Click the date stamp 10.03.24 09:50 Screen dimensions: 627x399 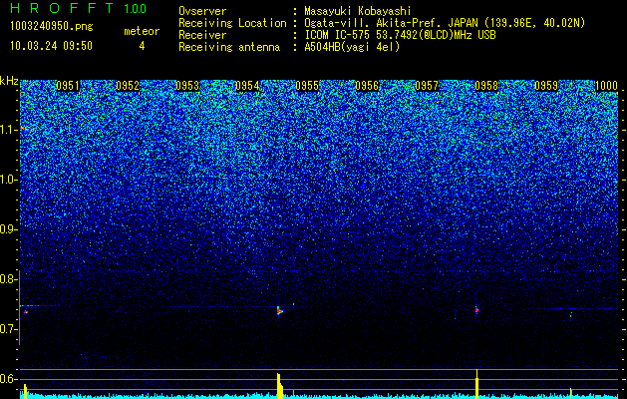pos(51,46)
